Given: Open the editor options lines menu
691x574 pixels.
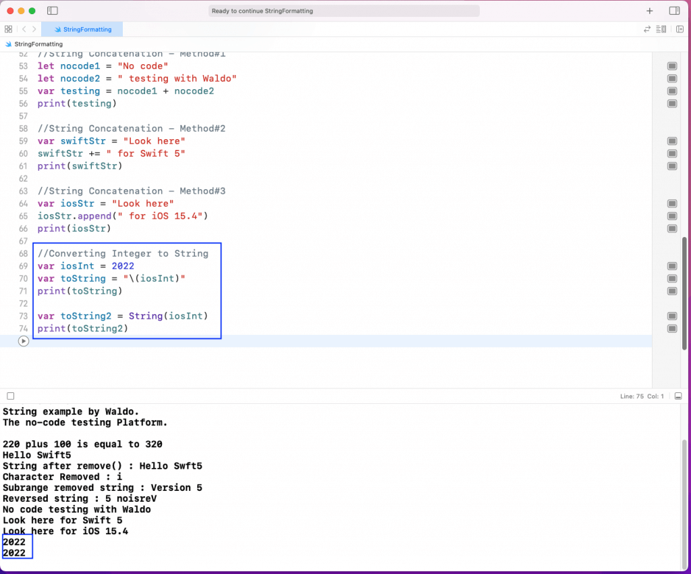Looking at the screenshot, I should tap(663, 29).
